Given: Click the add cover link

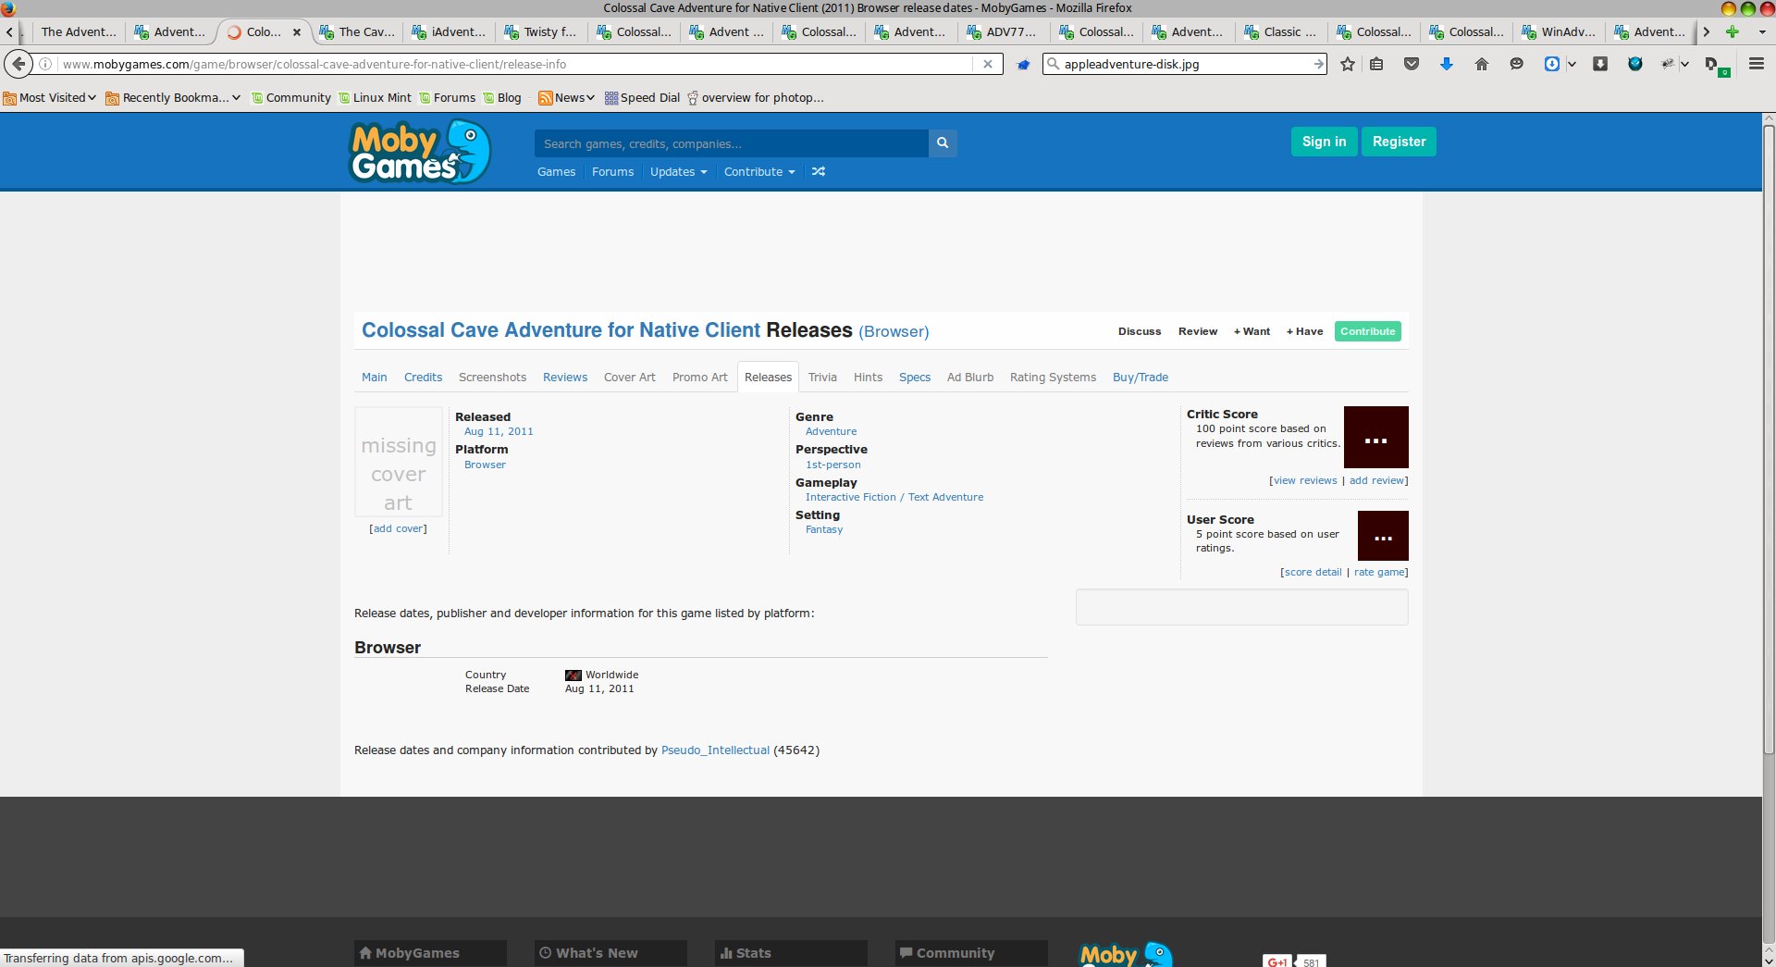Looking at the screenshot, I should tap(398, 528).
